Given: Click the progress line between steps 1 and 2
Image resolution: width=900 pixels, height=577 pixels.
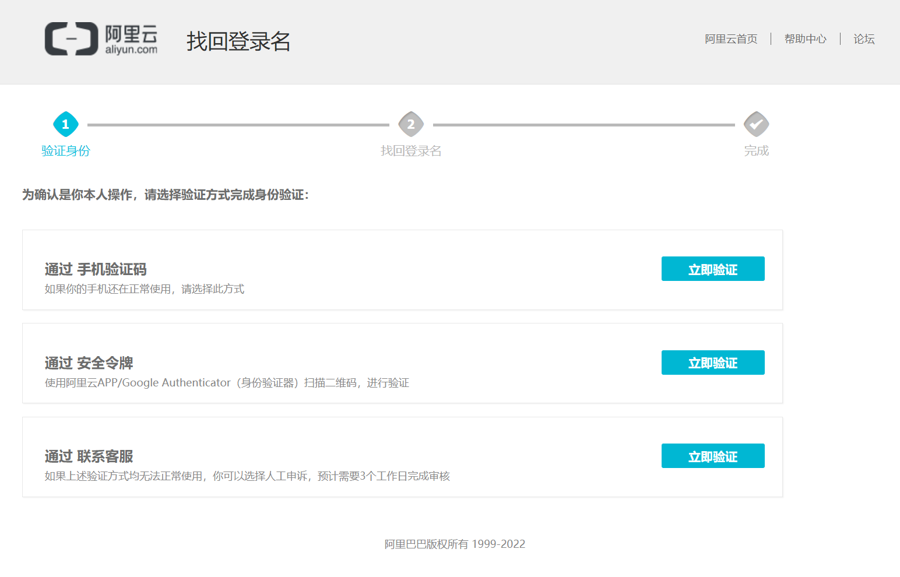Looking at the screenshot, I should [x=238, y=125].
